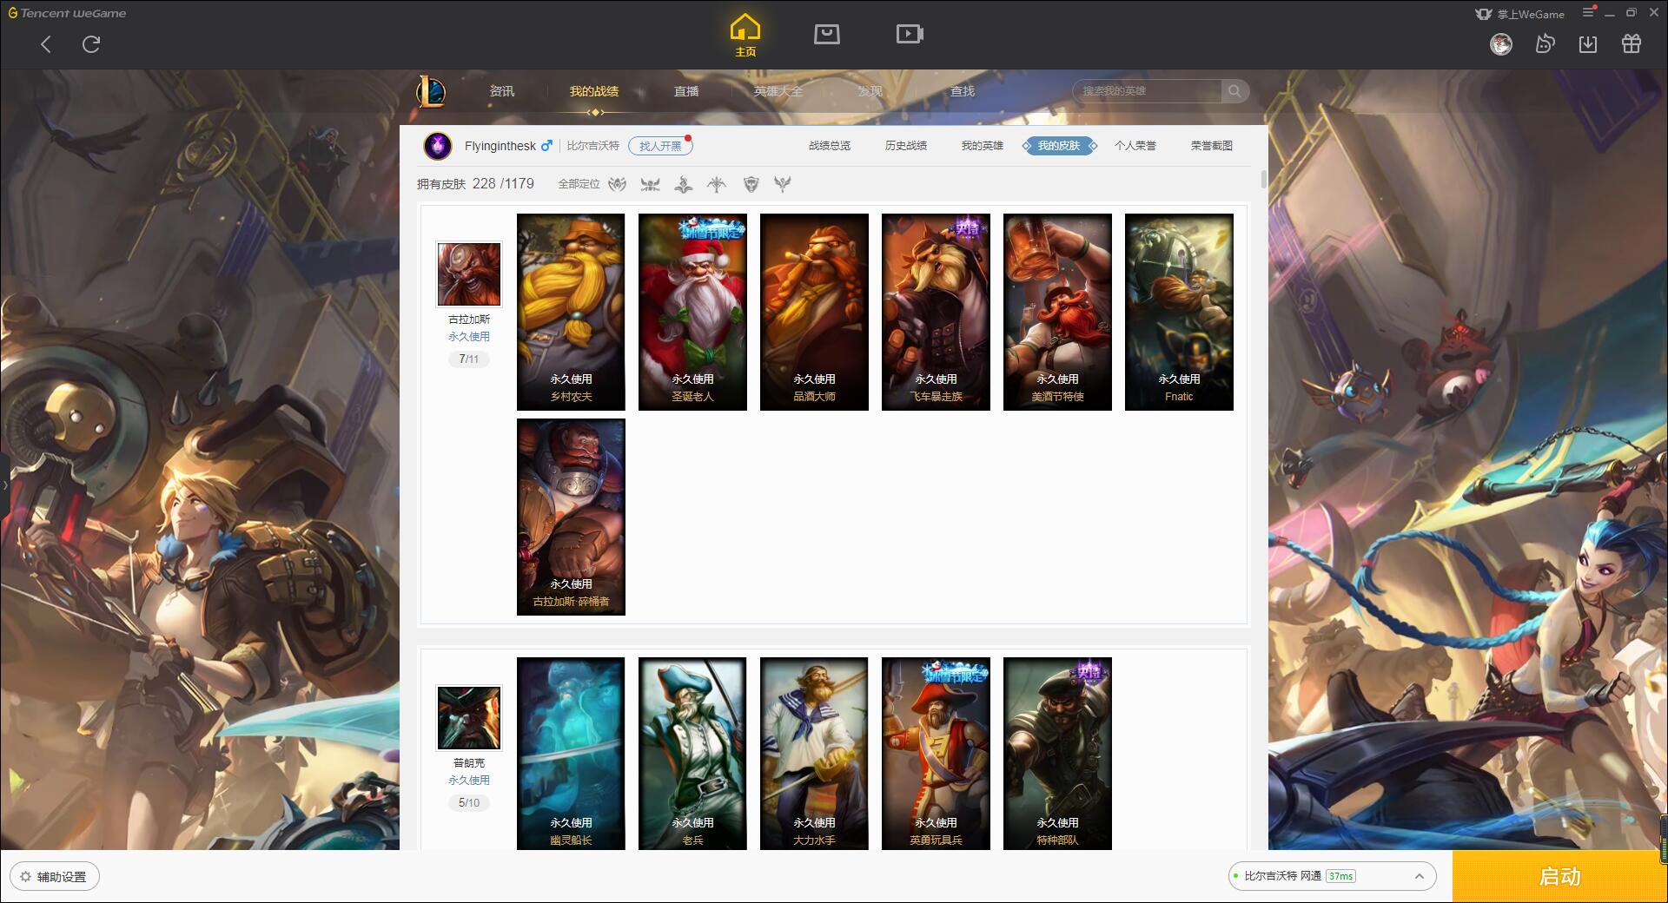Viewport: 1668px width, 903px height.
Task: Open the 圣诞老人 skin card
Action: 692,312
